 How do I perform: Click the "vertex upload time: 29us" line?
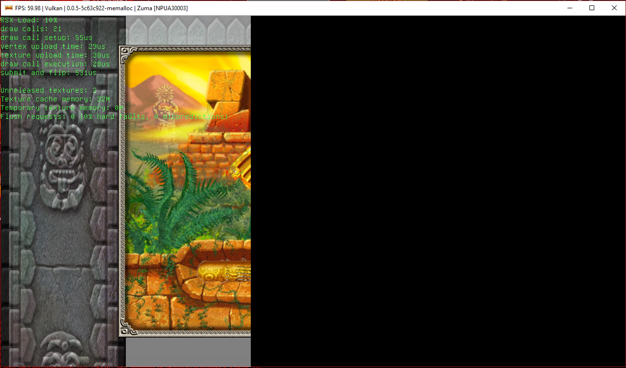tap(53, 46)
